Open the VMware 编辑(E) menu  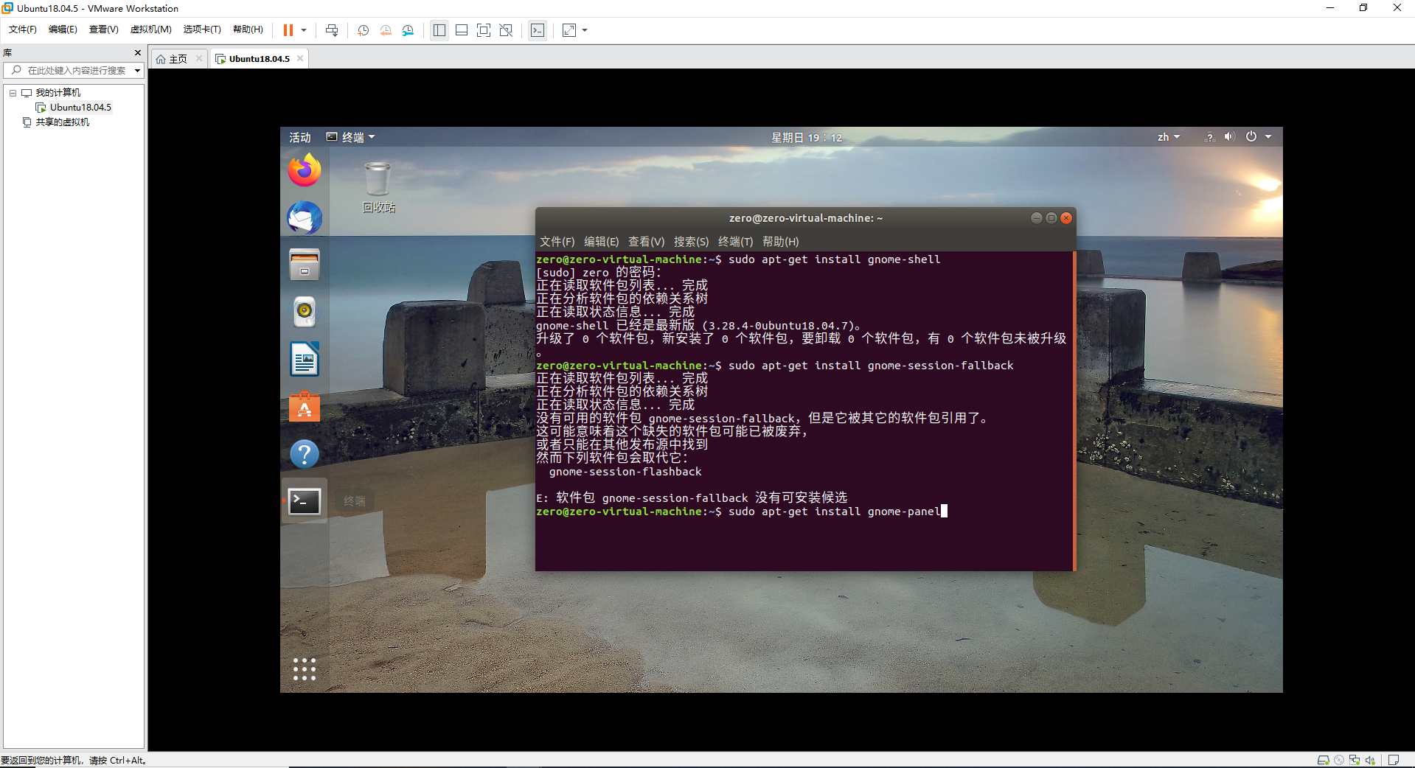coord(63,29)
